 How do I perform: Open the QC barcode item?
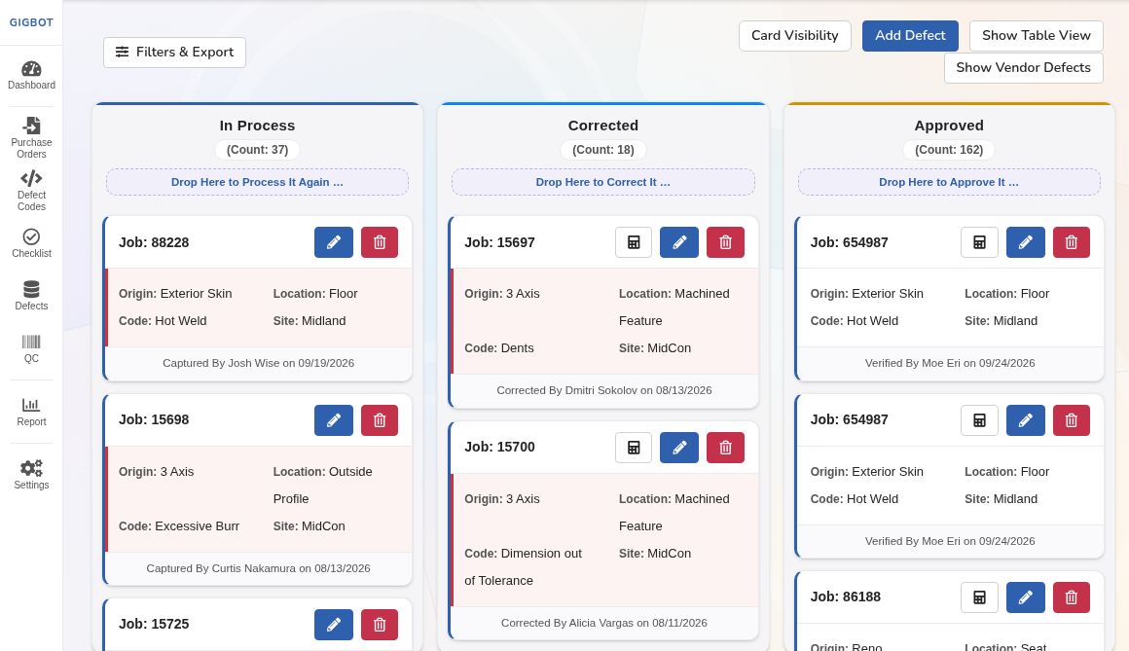(x=31, y=348)
